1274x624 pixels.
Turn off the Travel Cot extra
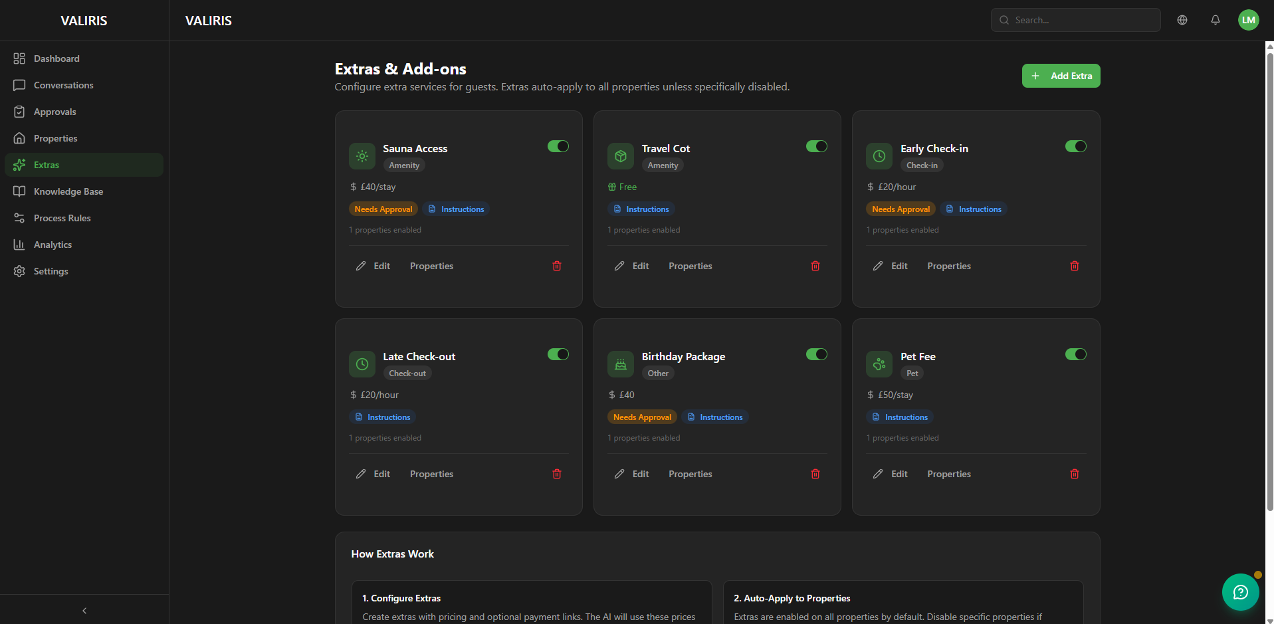817,146
